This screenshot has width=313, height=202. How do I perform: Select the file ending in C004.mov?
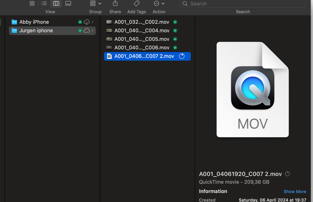[x=142, y=31]
